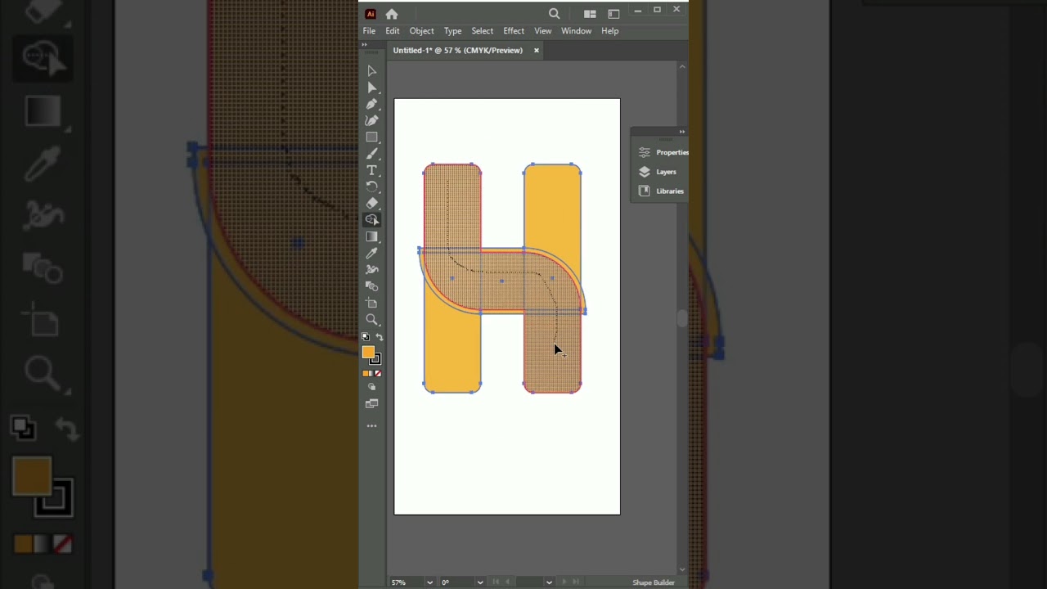Open the Libraries panel
This screenshot has width=1047, height=589.
pos(661,191)
